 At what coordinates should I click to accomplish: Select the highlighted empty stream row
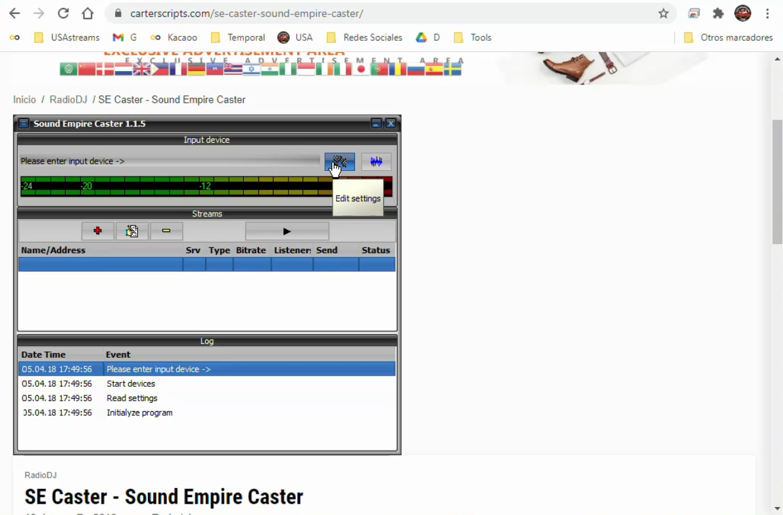(206, 264)
